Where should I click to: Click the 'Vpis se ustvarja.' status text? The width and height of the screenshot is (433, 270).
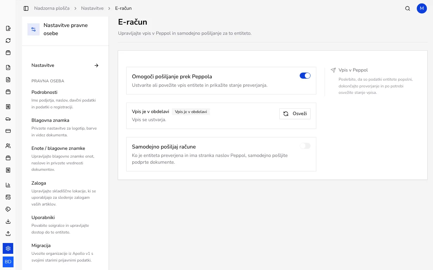[x=149, y=119]
